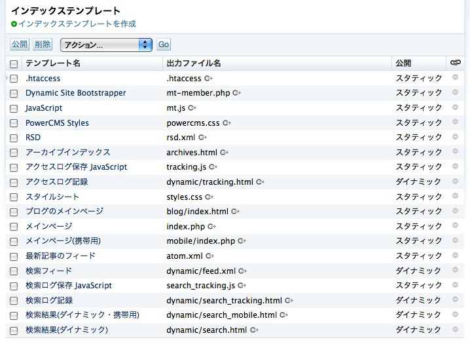The height and width of the screenshot is (344, 470).
Task: Open the view icon next to blog/index.html
Action: coord(235,212)
